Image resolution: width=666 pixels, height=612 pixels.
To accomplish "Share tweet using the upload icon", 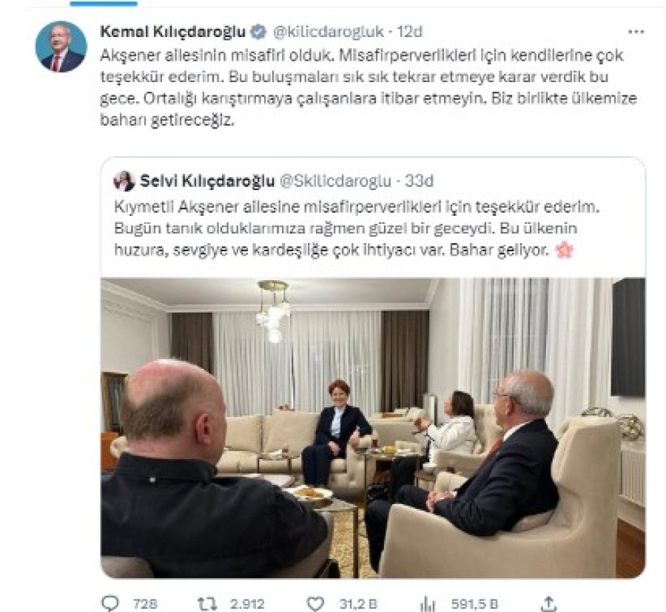I will coord(549,602).
